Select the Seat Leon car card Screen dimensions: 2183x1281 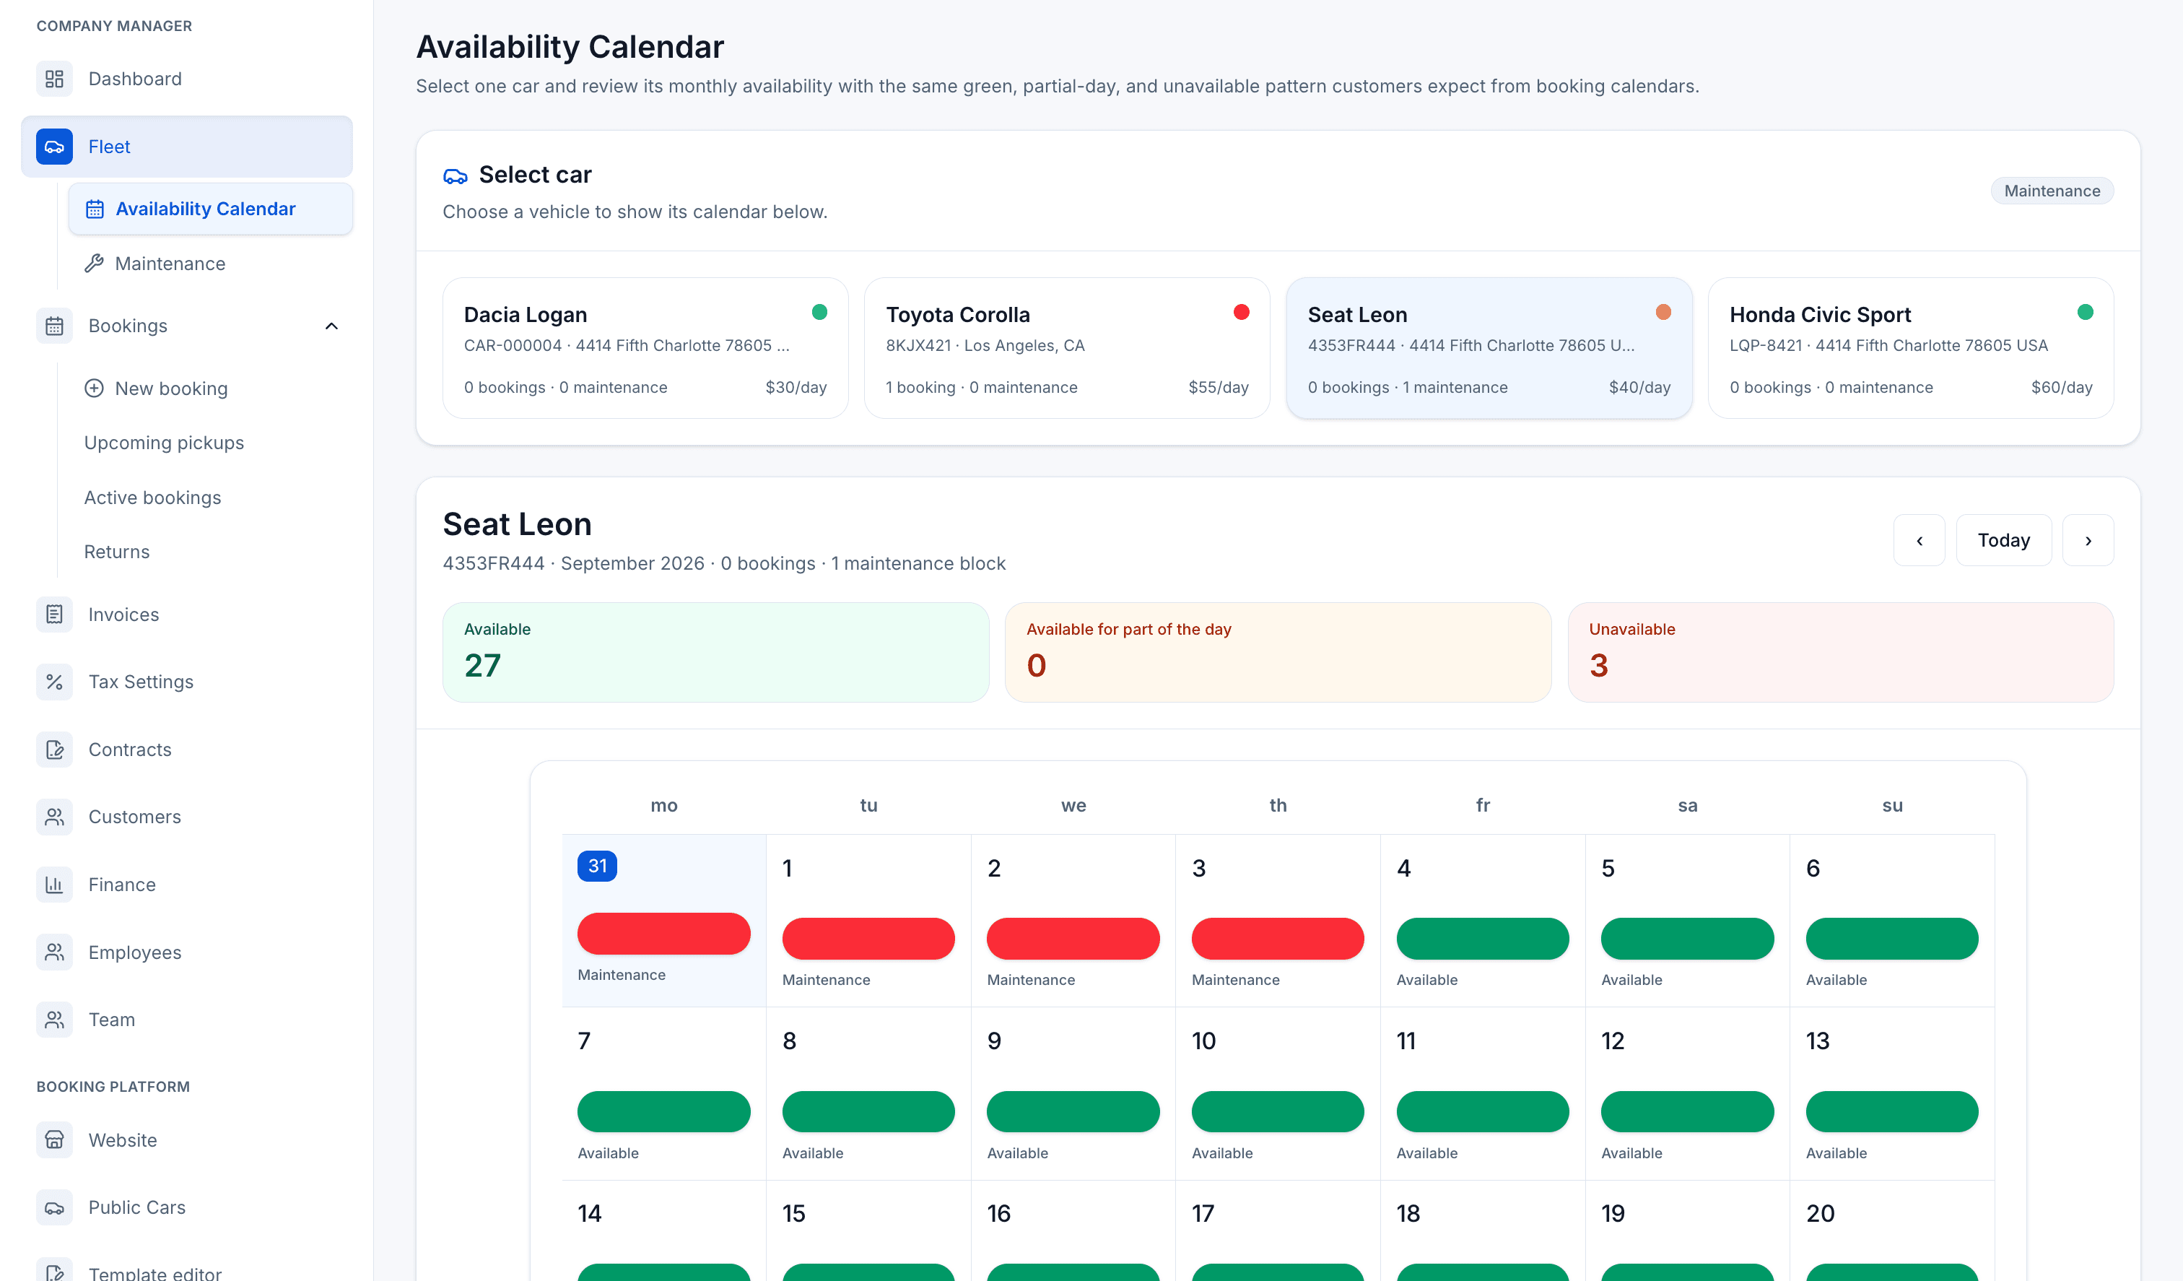tap(1489, 349)
